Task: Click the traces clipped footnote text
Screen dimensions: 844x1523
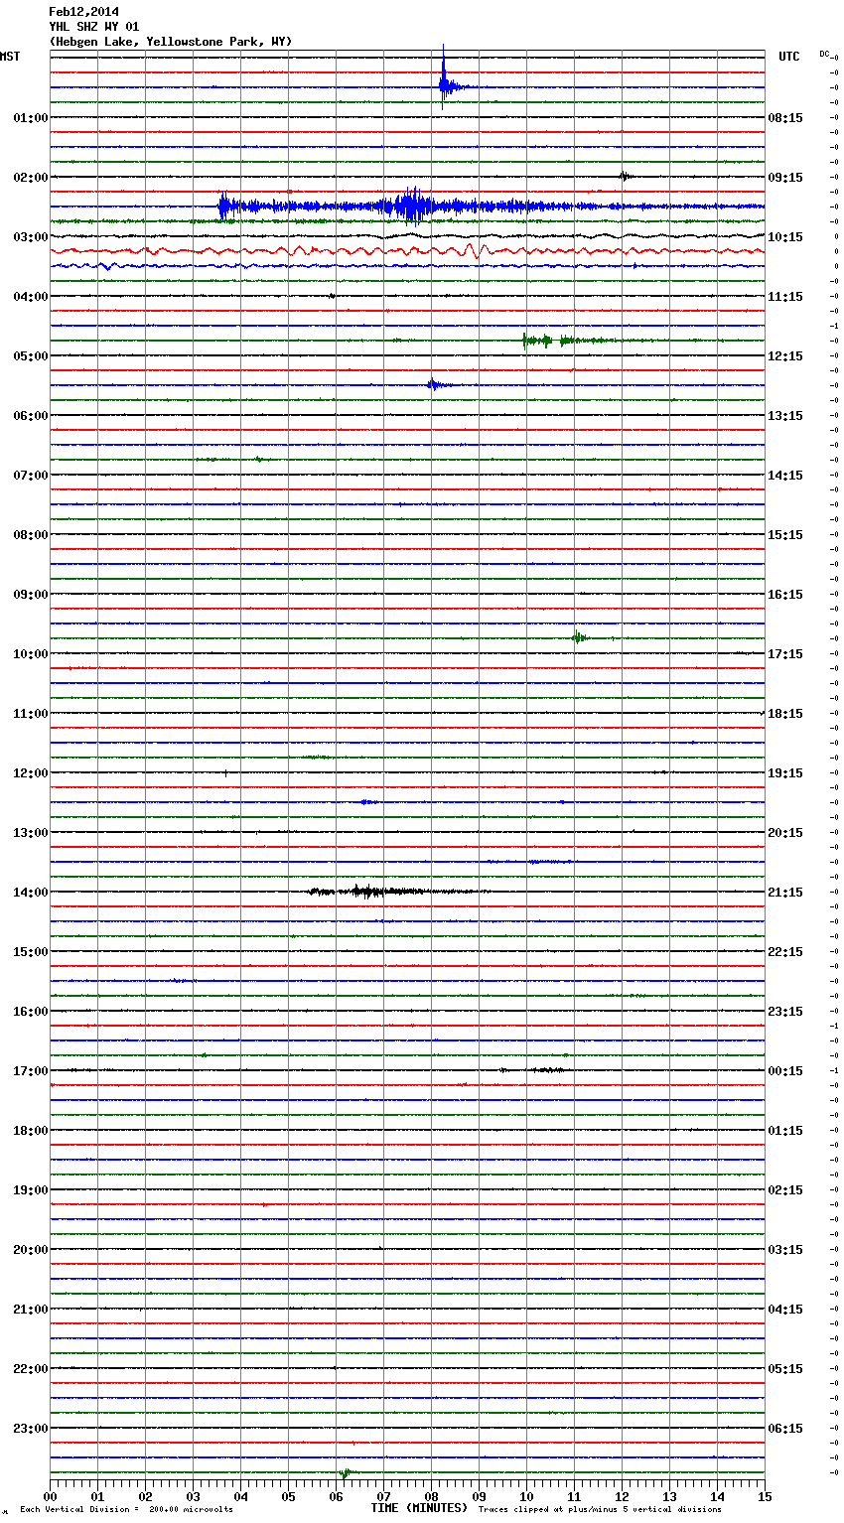Action: click(600, 1510)
